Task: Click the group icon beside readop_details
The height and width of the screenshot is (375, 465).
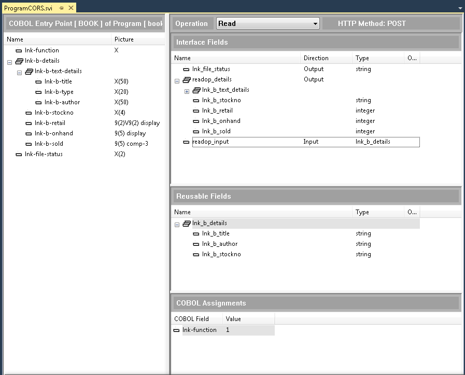Action: point(187,79)
